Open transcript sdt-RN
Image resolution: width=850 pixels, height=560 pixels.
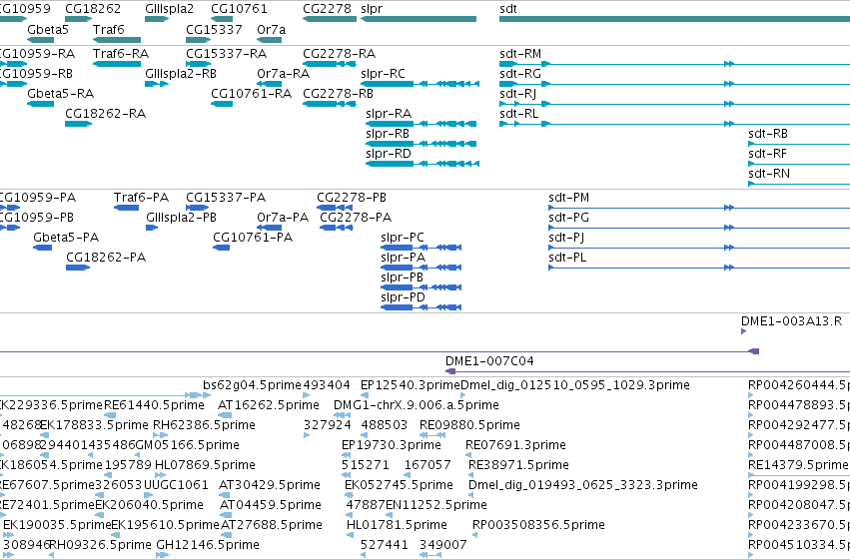[769, 174]
